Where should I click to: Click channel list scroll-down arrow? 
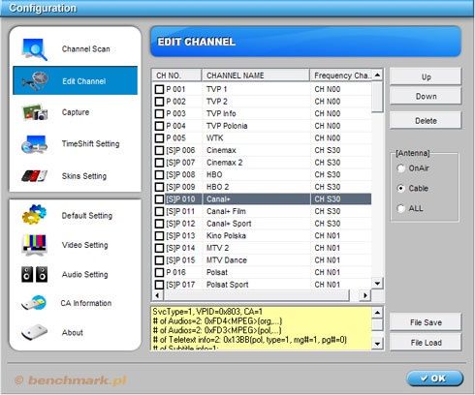[x=377, y=284]
